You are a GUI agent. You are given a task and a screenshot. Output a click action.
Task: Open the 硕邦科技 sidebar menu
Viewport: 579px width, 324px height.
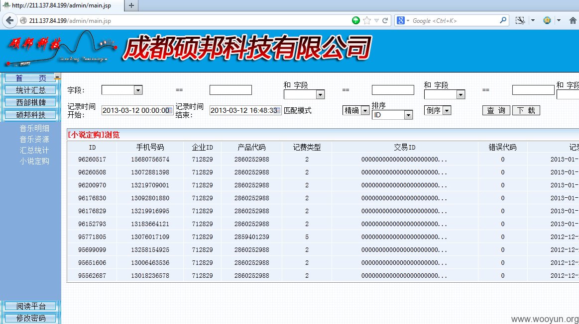tap(30, 115)
